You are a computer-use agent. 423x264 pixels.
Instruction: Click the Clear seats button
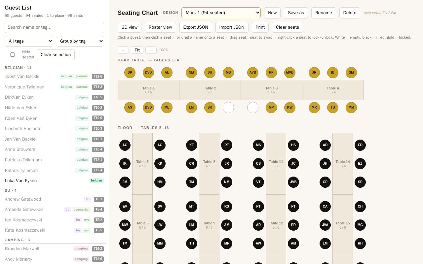point(288,27)
